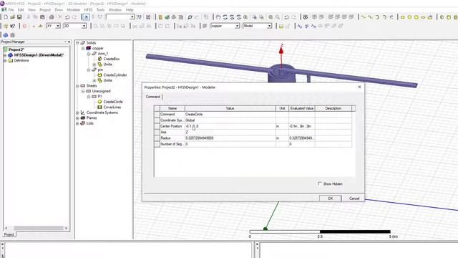Open the File menu
458x258 pixels.
coord(11,9)
